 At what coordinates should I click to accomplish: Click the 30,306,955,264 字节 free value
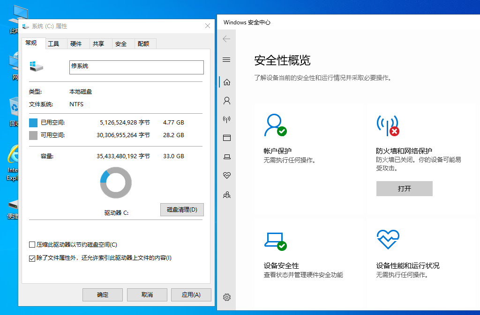[x=123, y=135]
